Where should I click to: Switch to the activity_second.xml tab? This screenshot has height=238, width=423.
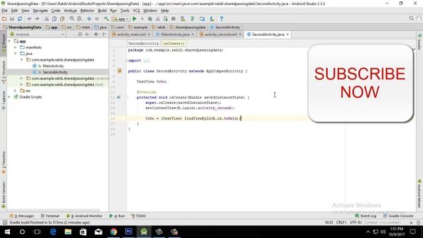click(x=221, y=34)
